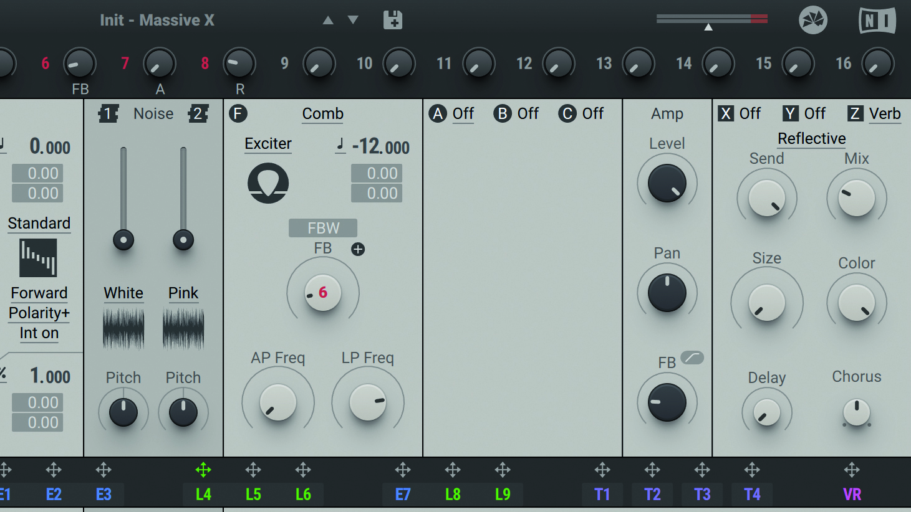Click the Amp Level knob
This screenshot has width=911, height=512.
pyautogui.click(x=667, y=184)
